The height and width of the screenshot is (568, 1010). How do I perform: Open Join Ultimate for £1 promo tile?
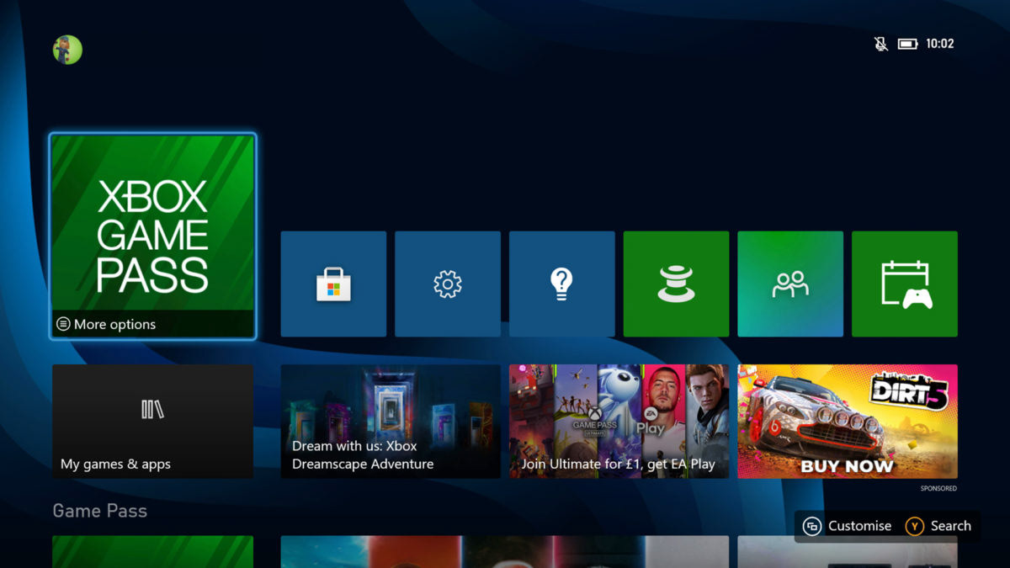click(x=619, y=422)
